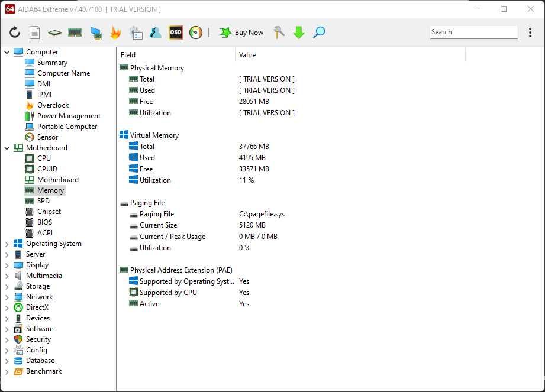
Task: Open the CPUID page
Action: (x=47, y=169)
